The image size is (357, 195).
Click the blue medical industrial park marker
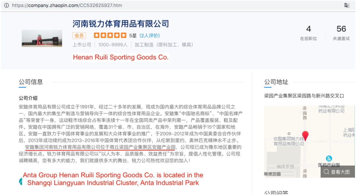tap(329, 158)
